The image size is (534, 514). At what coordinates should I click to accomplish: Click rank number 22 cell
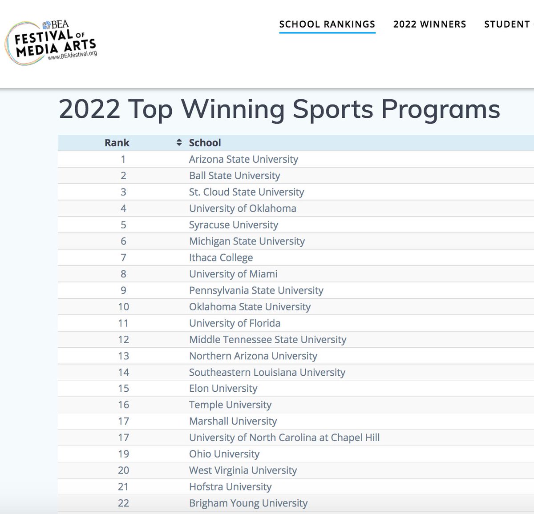click(x=123, y=503)
